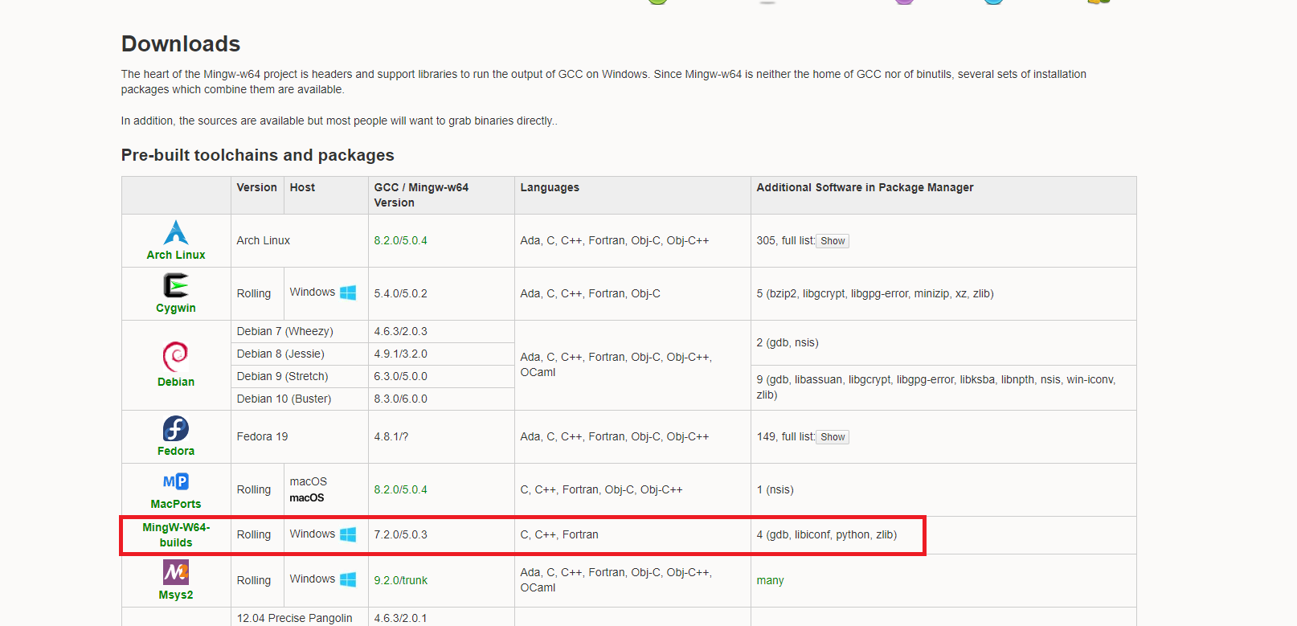
Task: Click Windows flag icon in Msys2 row
Action: coord(348,579)
